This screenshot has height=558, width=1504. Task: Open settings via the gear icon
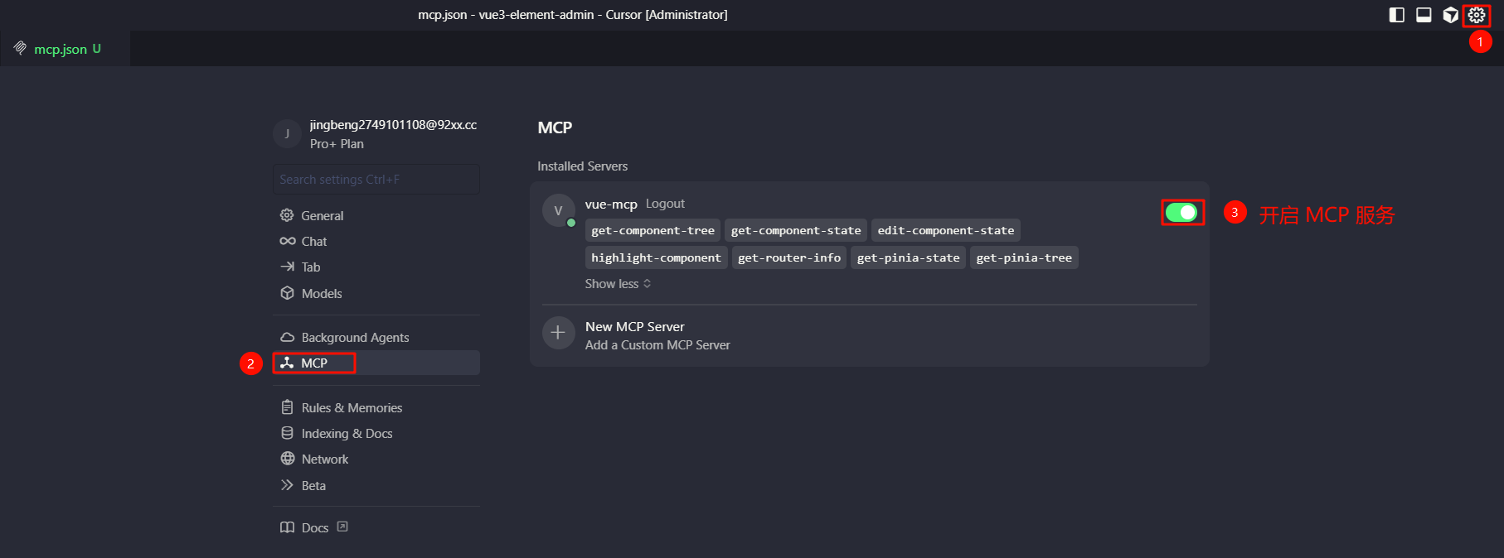coord(1477,15)
